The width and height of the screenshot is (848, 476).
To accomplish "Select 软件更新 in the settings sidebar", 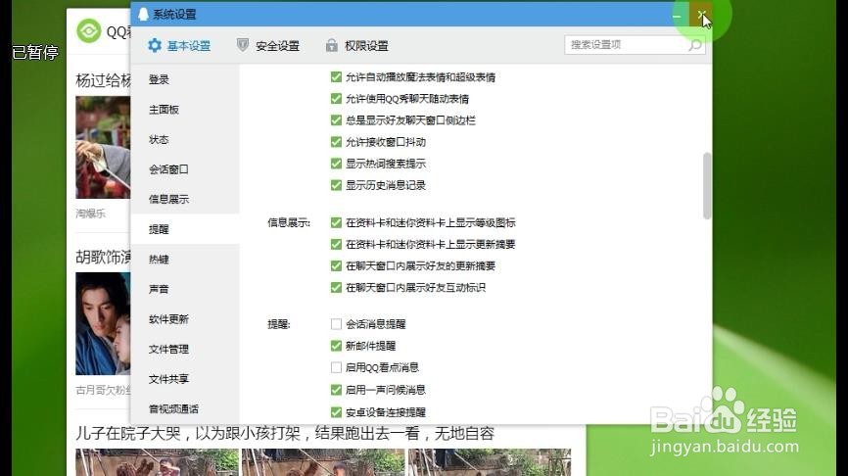I will point(185,319).
